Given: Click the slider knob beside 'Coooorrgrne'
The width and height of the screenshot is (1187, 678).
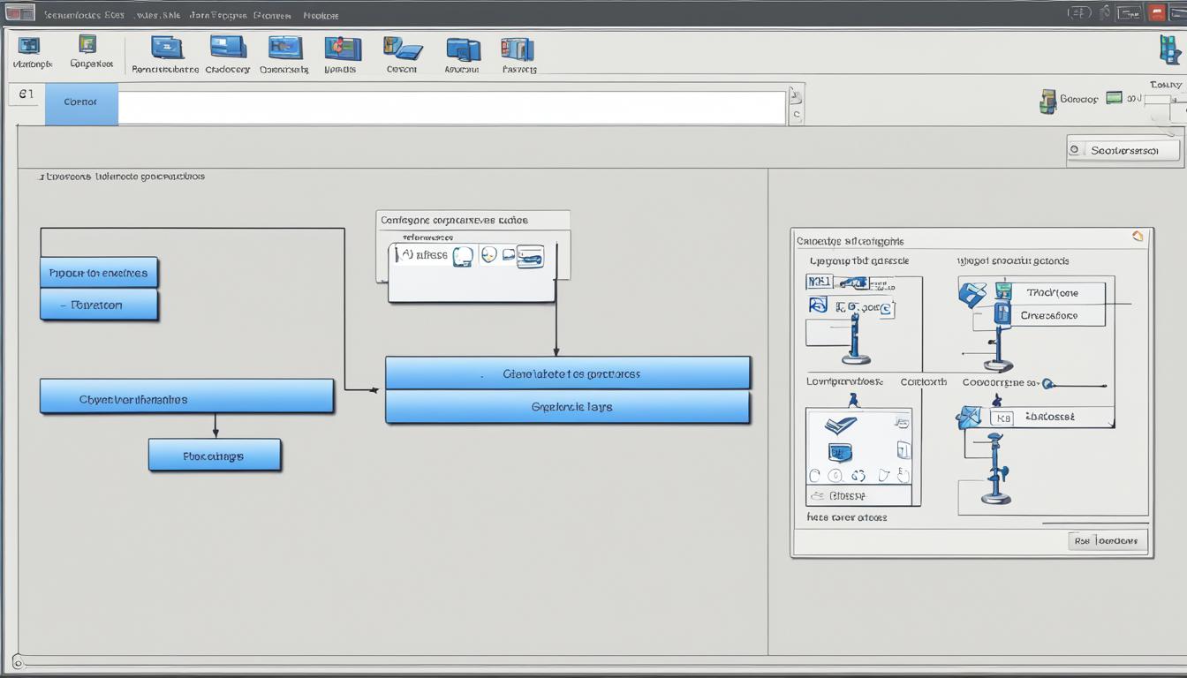Looking at the screenshot, I should pos(1047,384).
